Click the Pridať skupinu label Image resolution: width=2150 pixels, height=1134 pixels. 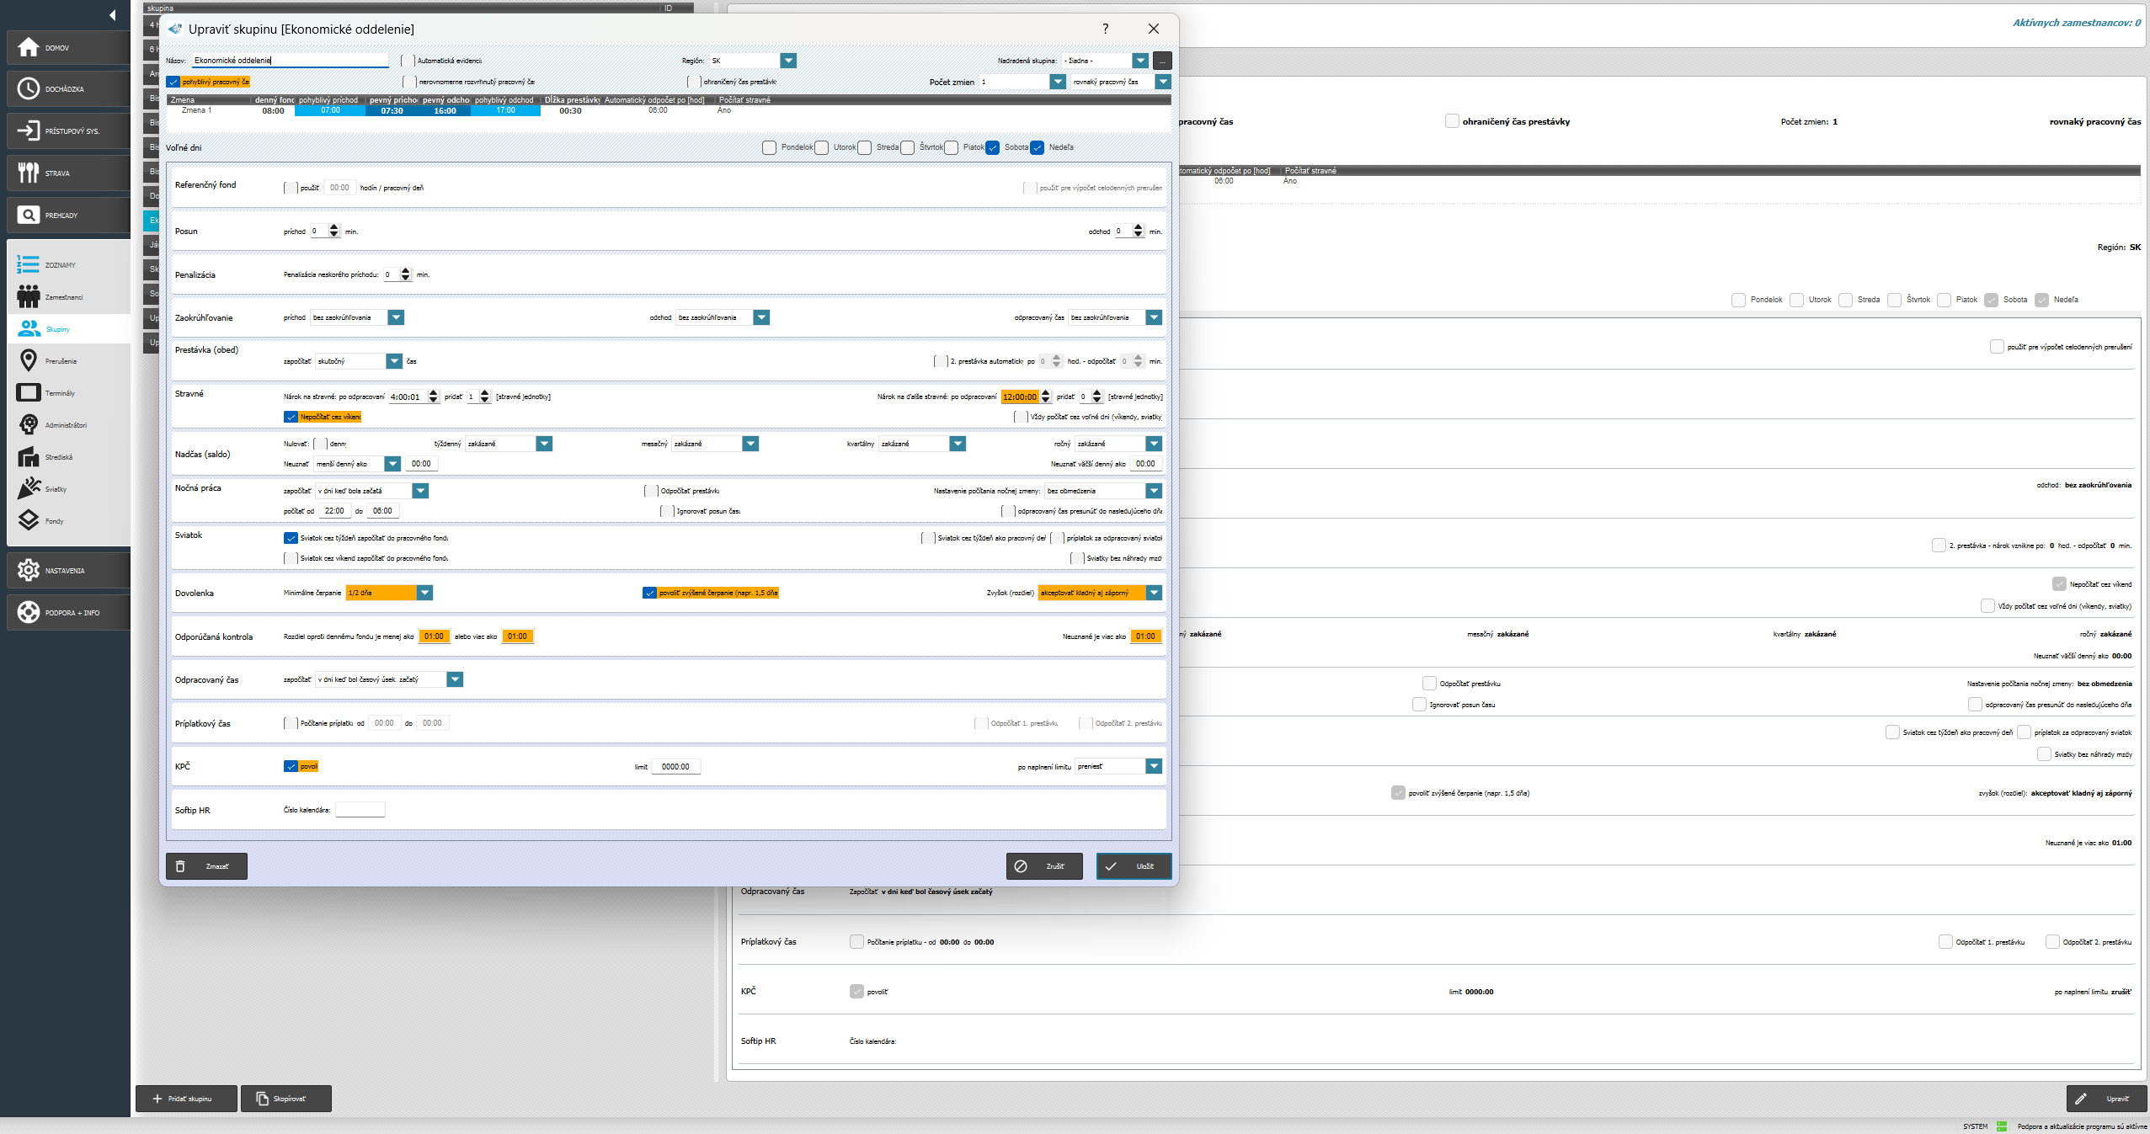coord(189,1099)
